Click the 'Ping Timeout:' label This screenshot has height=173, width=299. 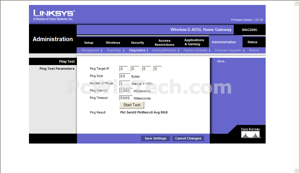pos(99,98)
